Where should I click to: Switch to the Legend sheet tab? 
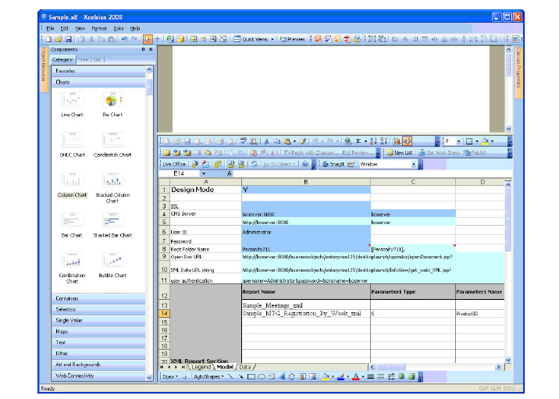point(202,367)
